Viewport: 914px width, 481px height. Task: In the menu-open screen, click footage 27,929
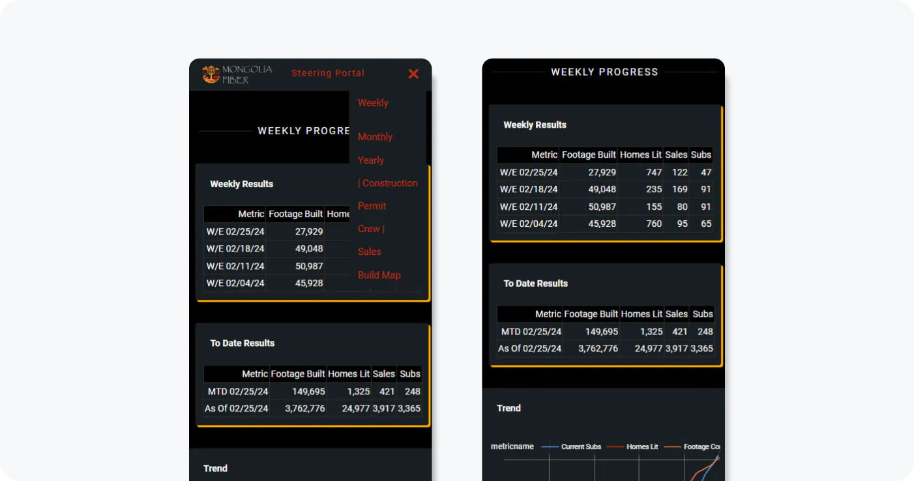pos(309,232)
